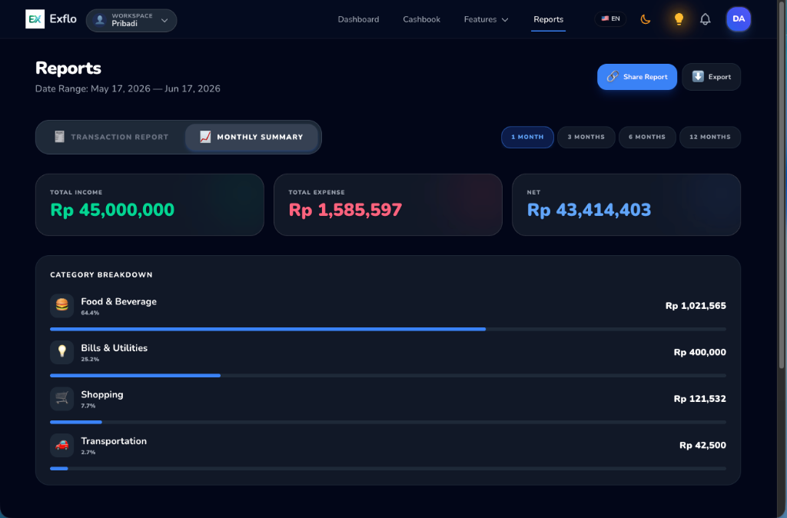Click the 64.4% percentage label
The image size is (787, 518).
click(90, 313)
